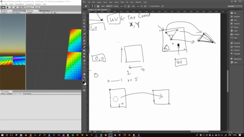The width and height of the screenshot is (244, 137).
Task: Open tool preset picker arrow
Action: pyautogui.click(x=88, y=6)
